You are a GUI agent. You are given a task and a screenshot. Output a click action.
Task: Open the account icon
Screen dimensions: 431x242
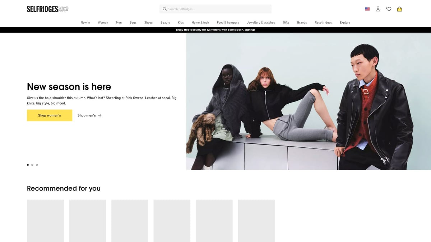378,9
